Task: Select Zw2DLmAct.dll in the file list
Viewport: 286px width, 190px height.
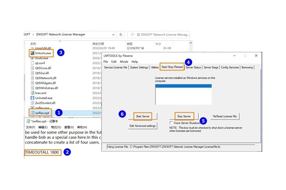Action: tap(45, 103)
